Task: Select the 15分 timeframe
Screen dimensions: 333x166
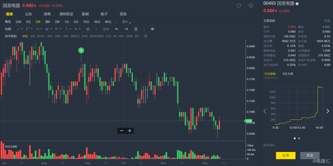Action: click(86, 22)
